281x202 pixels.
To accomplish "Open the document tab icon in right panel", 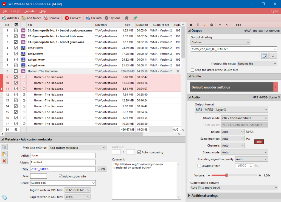I will tap(198, 25).
